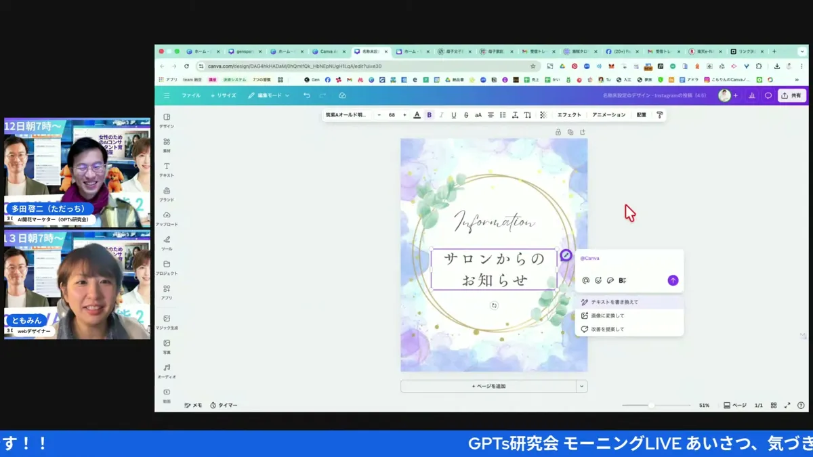Select 画像に変換して menu option
813x457 pixels.
(629, 315)
